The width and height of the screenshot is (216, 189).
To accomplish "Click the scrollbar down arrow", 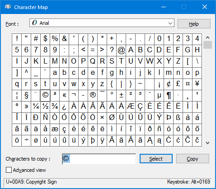I will pos(207,143).
